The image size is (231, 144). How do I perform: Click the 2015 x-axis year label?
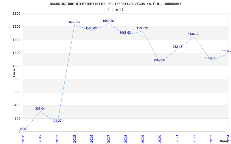coord(74,138)
